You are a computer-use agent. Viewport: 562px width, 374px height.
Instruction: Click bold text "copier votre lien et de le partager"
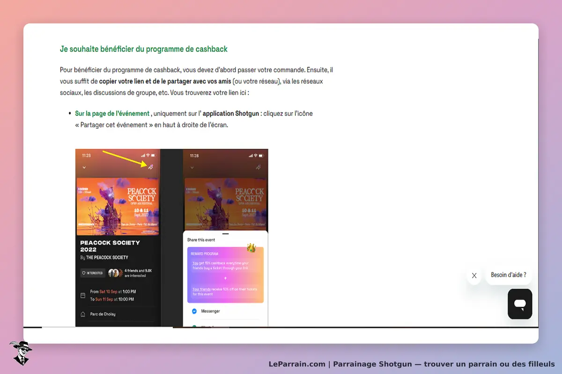(145, 81)
